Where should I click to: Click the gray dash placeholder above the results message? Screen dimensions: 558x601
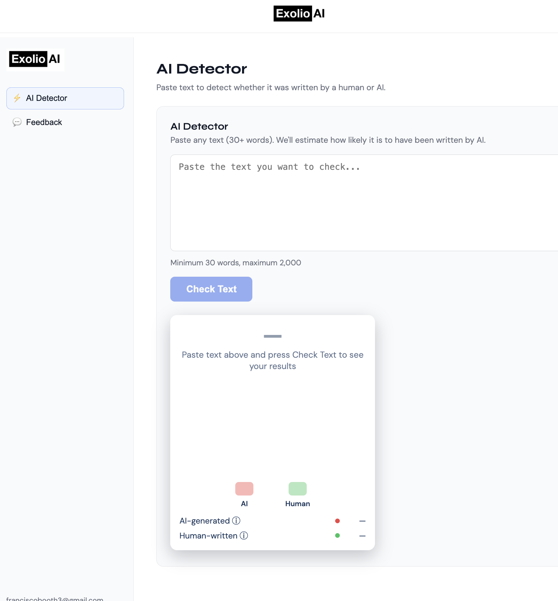pos(273,336)
